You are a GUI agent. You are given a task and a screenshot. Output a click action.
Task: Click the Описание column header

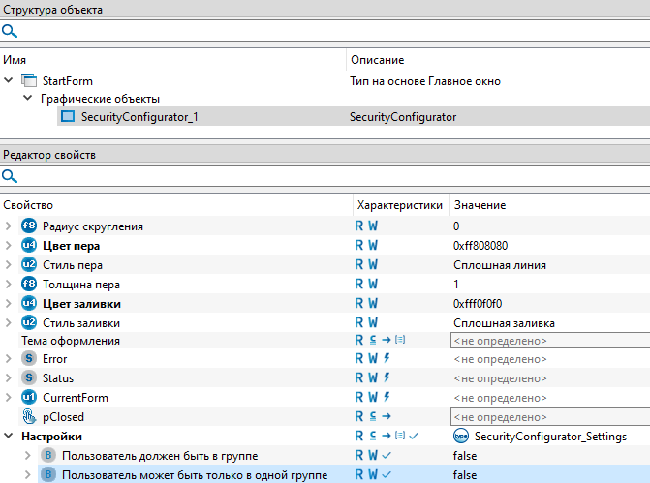tap(377, 60)
